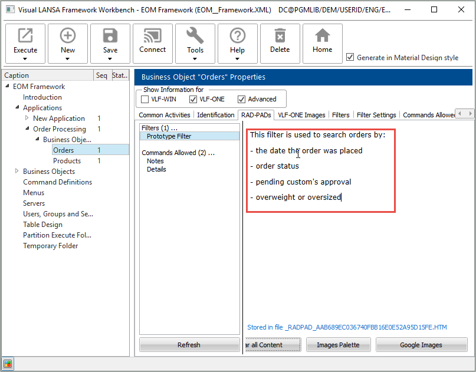Expand the New Application tree node

click(x=27, y=118)
